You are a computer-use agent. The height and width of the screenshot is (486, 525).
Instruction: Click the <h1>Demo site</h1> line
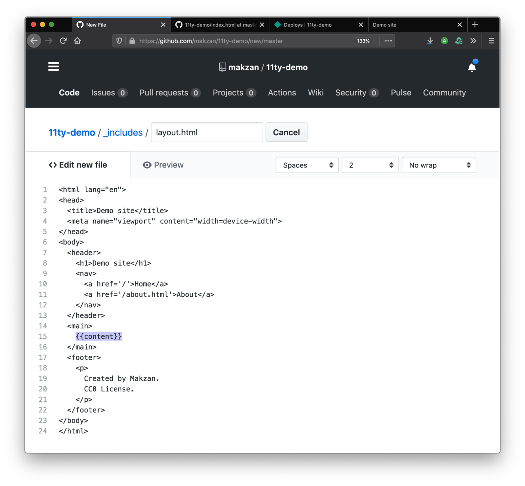click(113, 263)
